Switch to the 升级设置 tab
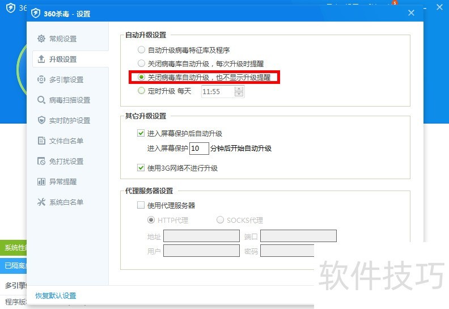 (70, 59)
